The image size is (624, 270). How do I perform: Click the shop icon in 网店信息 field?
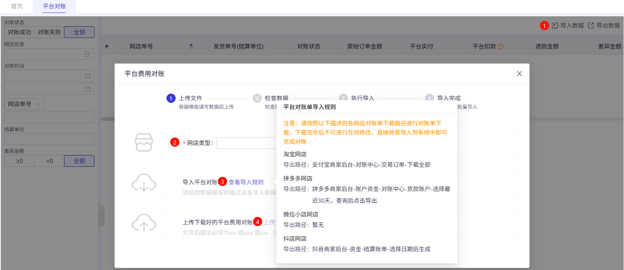point(87,54)
